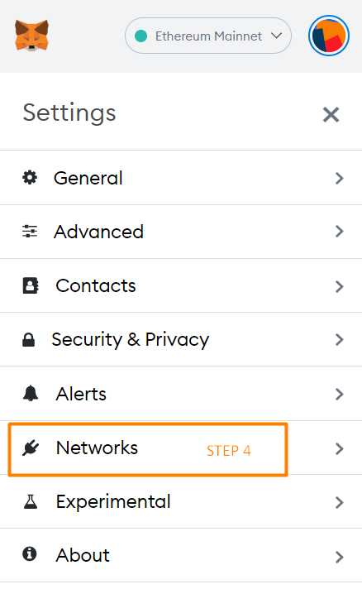The height and width of the screenshot is (613, 362).
Task: Click the MetaMask fox logo
Action: pos(31,36)
